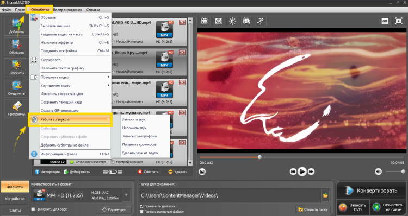This screenshot has width=408, height=216.
Task: Open the Файл menu
Action: coord(6,10)
